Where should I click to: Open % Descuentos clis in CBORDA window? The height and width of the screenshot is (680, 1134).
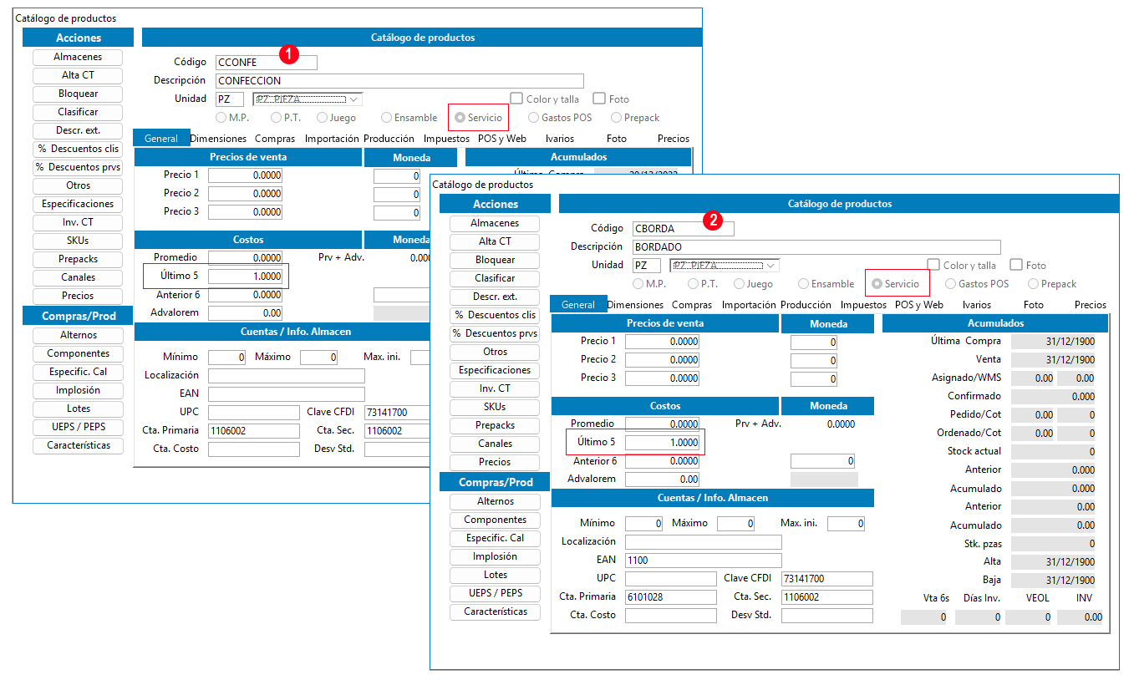pos(495,315)
